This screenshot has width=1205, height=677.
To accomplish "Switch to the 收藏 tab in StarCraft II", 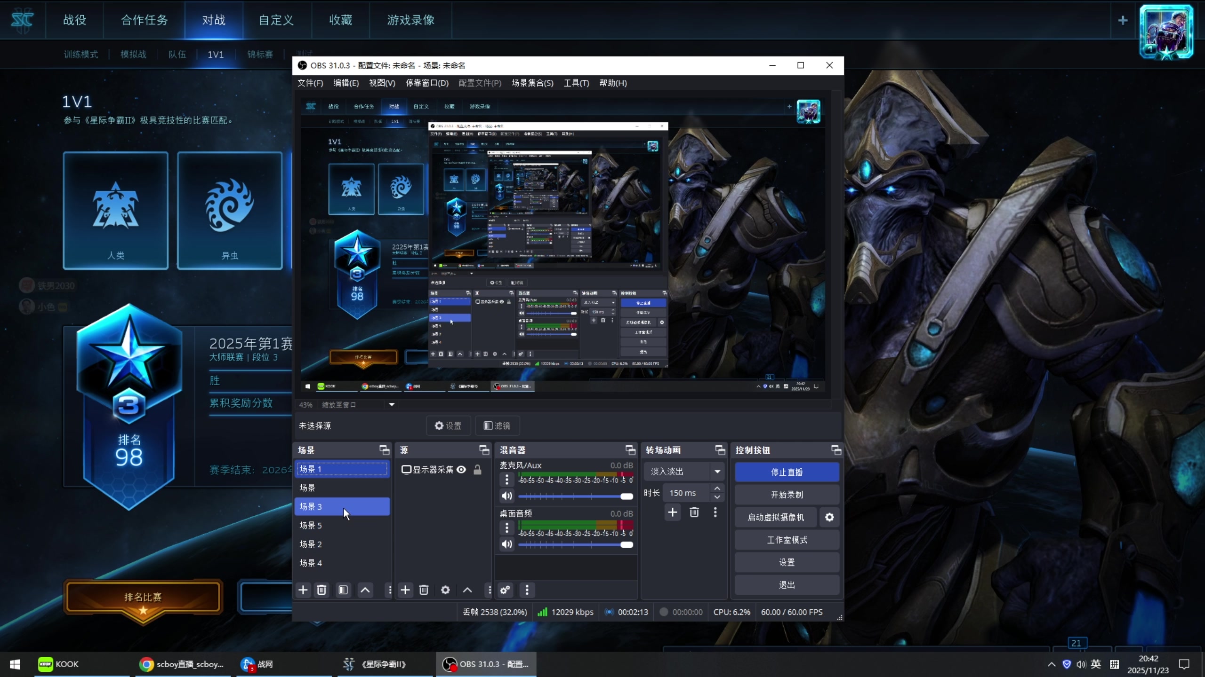I will click(x=340, y=20).
